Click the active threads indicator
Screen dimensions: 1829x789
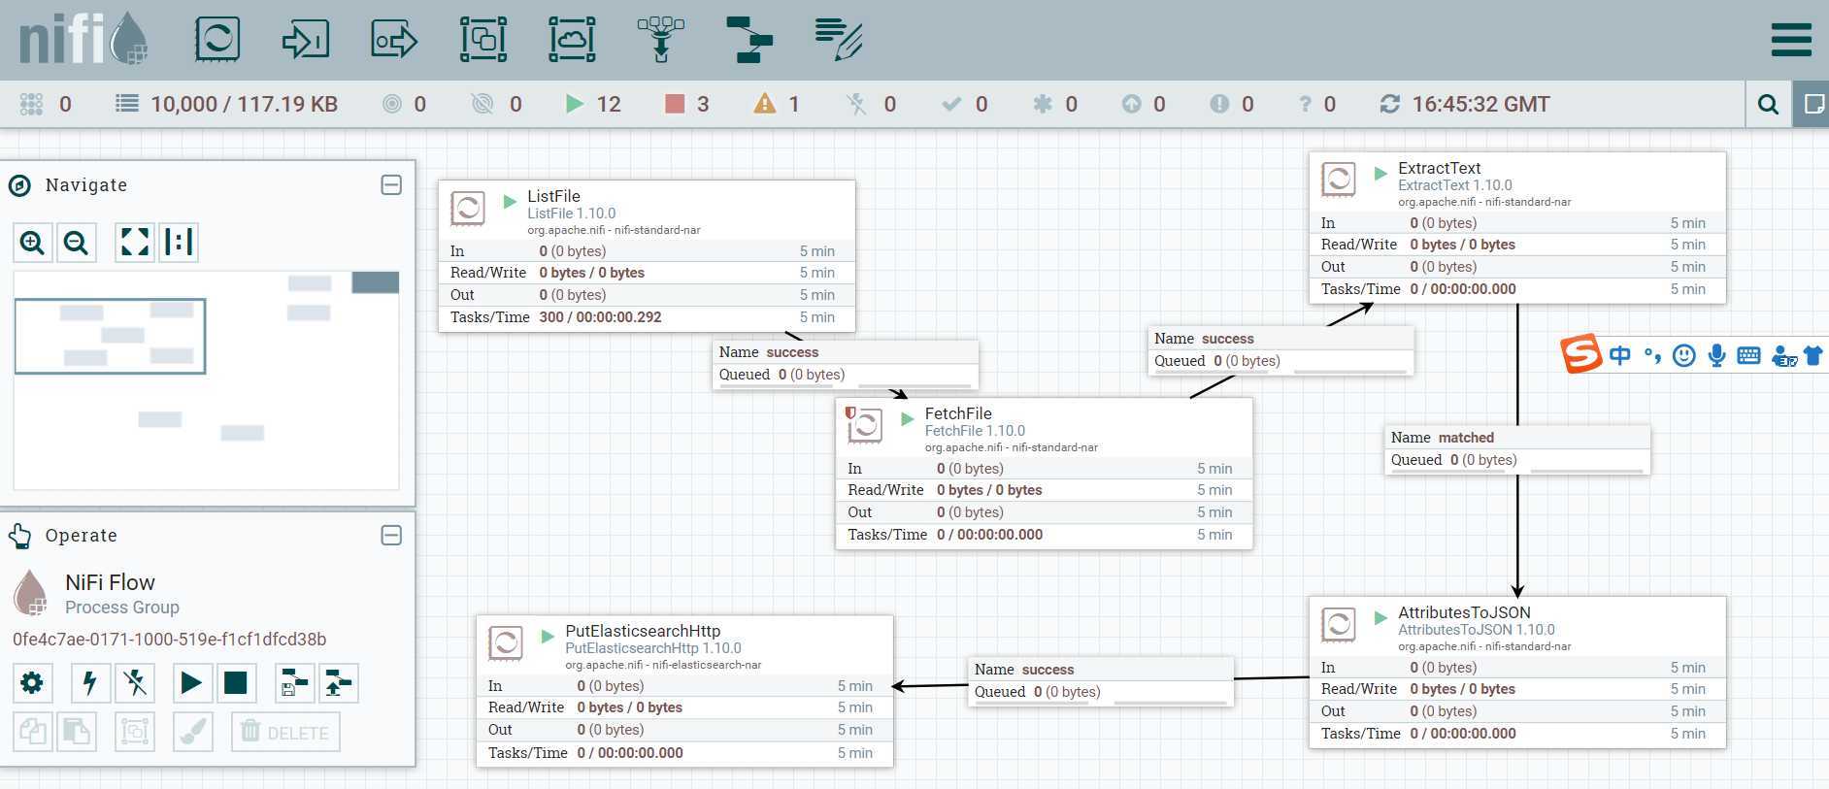47,104
